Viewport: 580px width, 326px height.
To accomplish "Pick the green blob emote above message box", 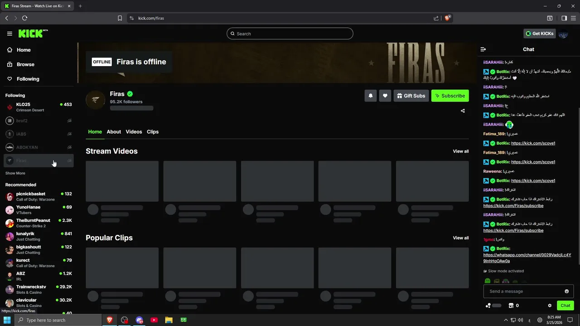I will tap(488, 282).
